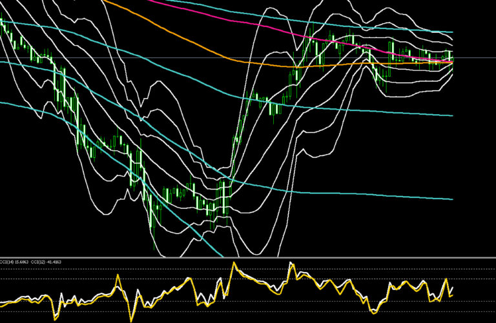Click the first candle at top-left of chart
496x323 pixels.
tap(1, 22)
